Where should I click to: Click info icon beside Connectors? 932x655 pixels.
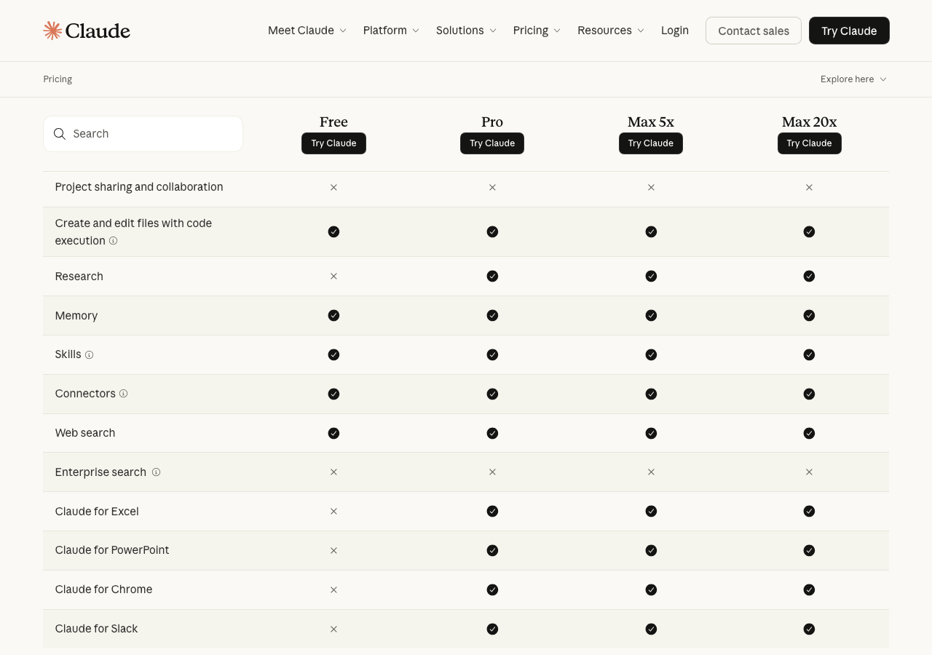tap(124, 394)
